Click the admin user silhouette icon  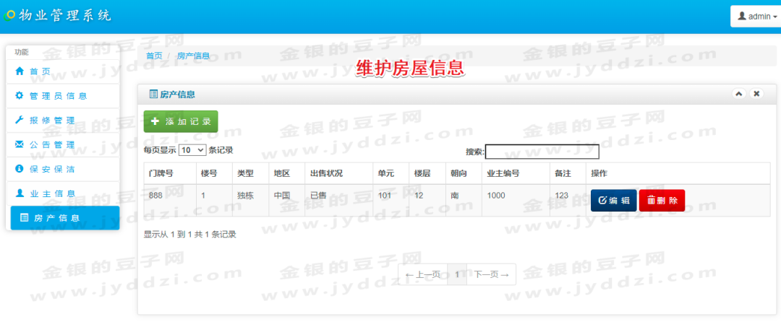point(742,16)
